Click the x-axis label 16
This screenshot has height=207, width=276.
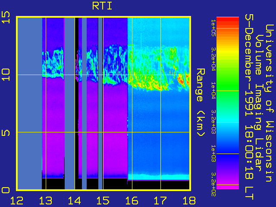click(x=132, y=201)
